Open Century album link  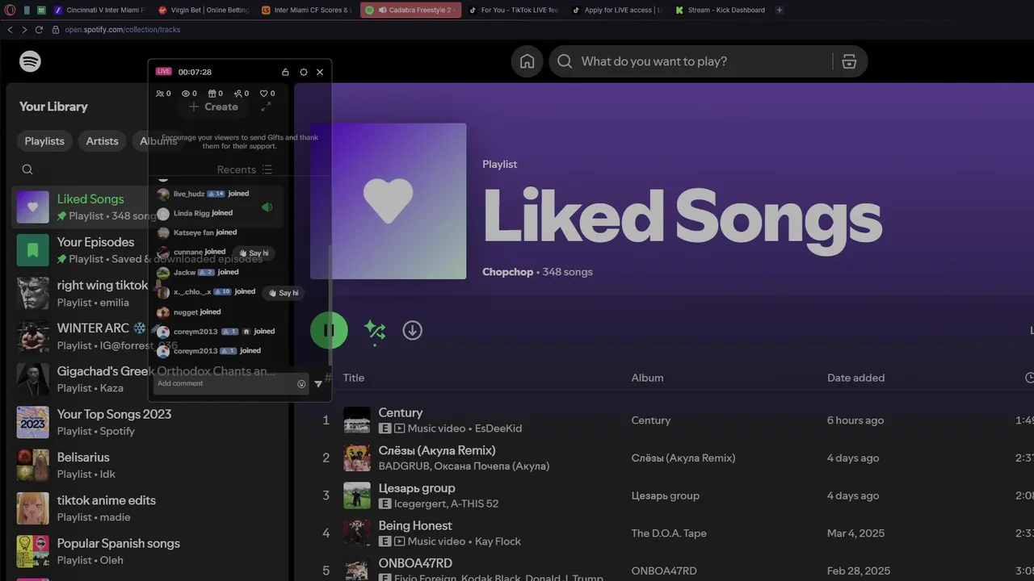coord(651,420)
